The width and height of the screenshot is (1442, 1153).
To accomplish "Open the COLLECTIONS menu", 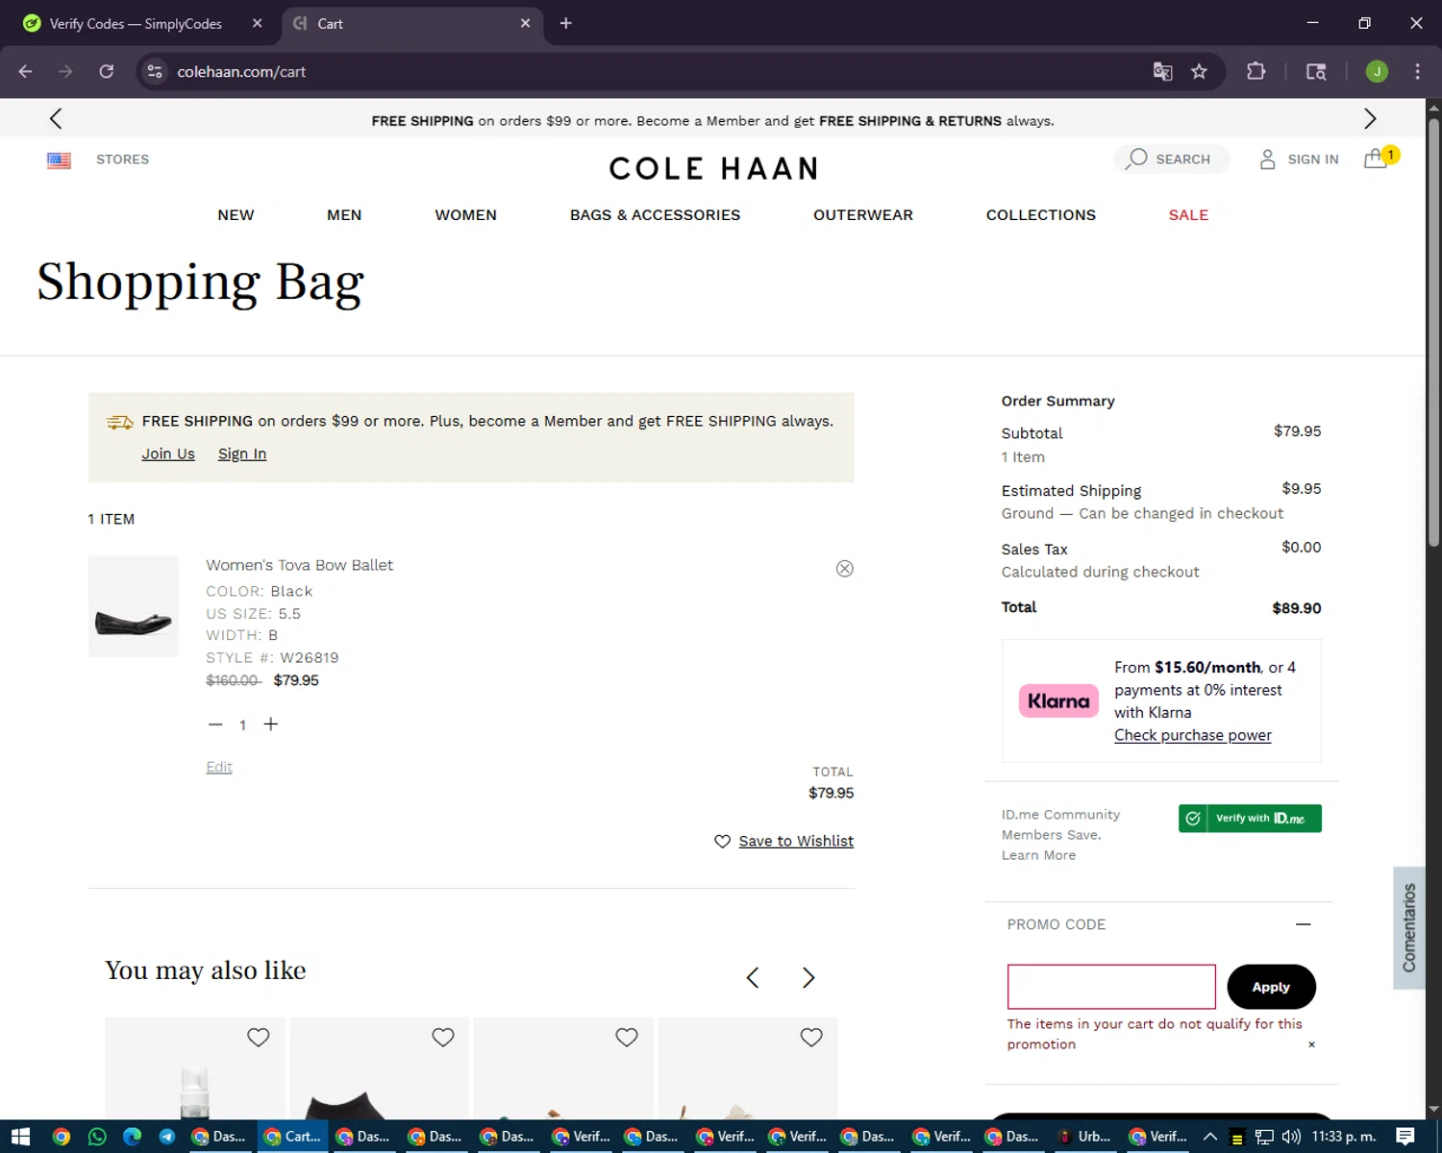I will tap(1041, 215).
